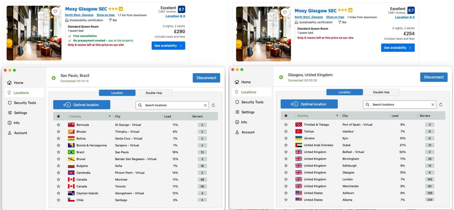Click the favorites star column header above Bermuda
The image size is (454, 210).
[59, 116]
